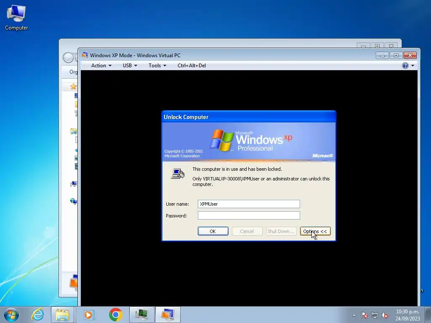The height and width of the screenshot is (323, 431).
Task: Close the Windows XP Mode window
Action: point(410,55)
